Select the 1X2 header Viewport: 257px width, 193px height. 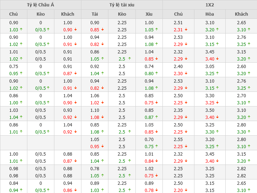[x=210, y=5]
